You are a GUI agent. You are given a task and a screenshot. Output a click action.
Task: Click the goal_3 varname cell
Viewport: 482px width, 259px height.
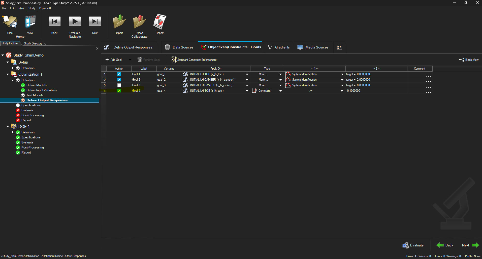(x=169, y=85)
